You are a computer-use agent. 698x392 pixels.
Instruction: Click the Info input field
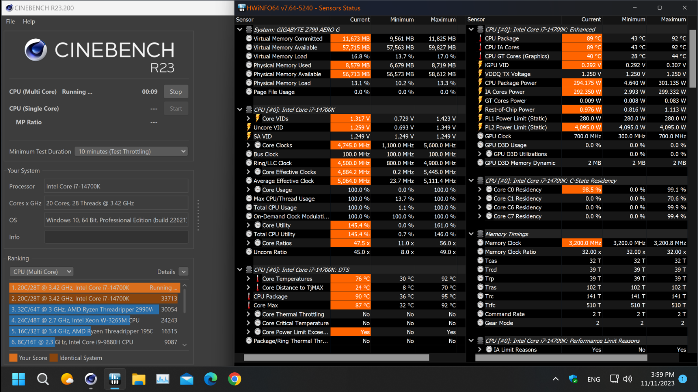tap(116, 237)
